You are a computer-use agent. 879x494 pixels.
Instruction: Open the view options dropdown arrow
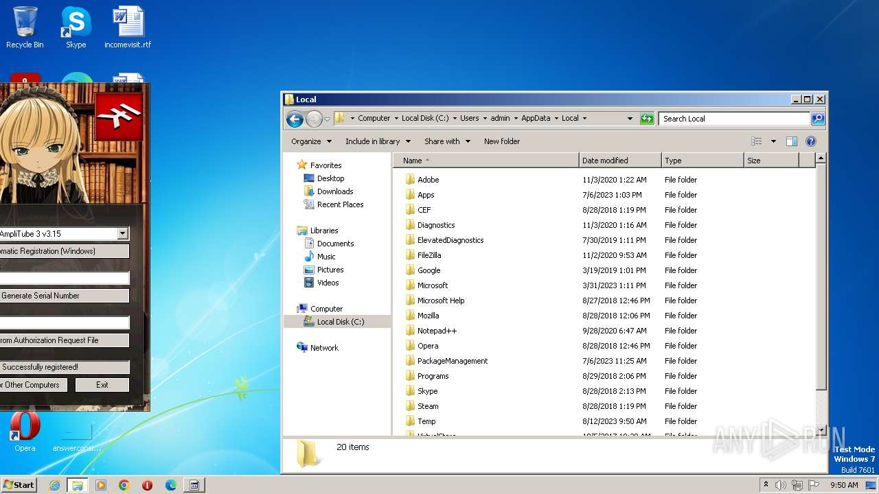pos(773,141)
